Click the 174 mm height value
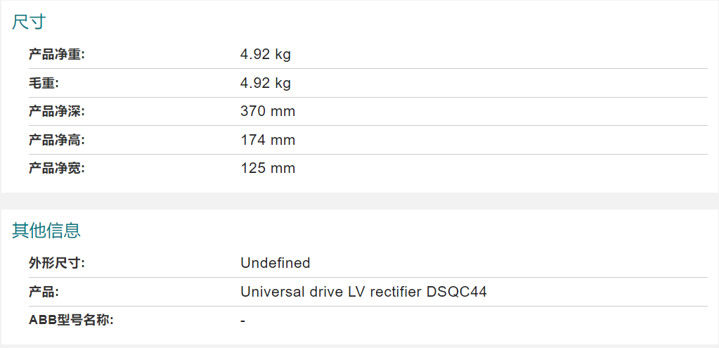 coord(268,140)
